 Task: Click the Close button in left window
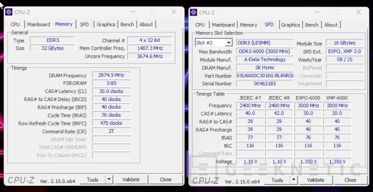166,179
